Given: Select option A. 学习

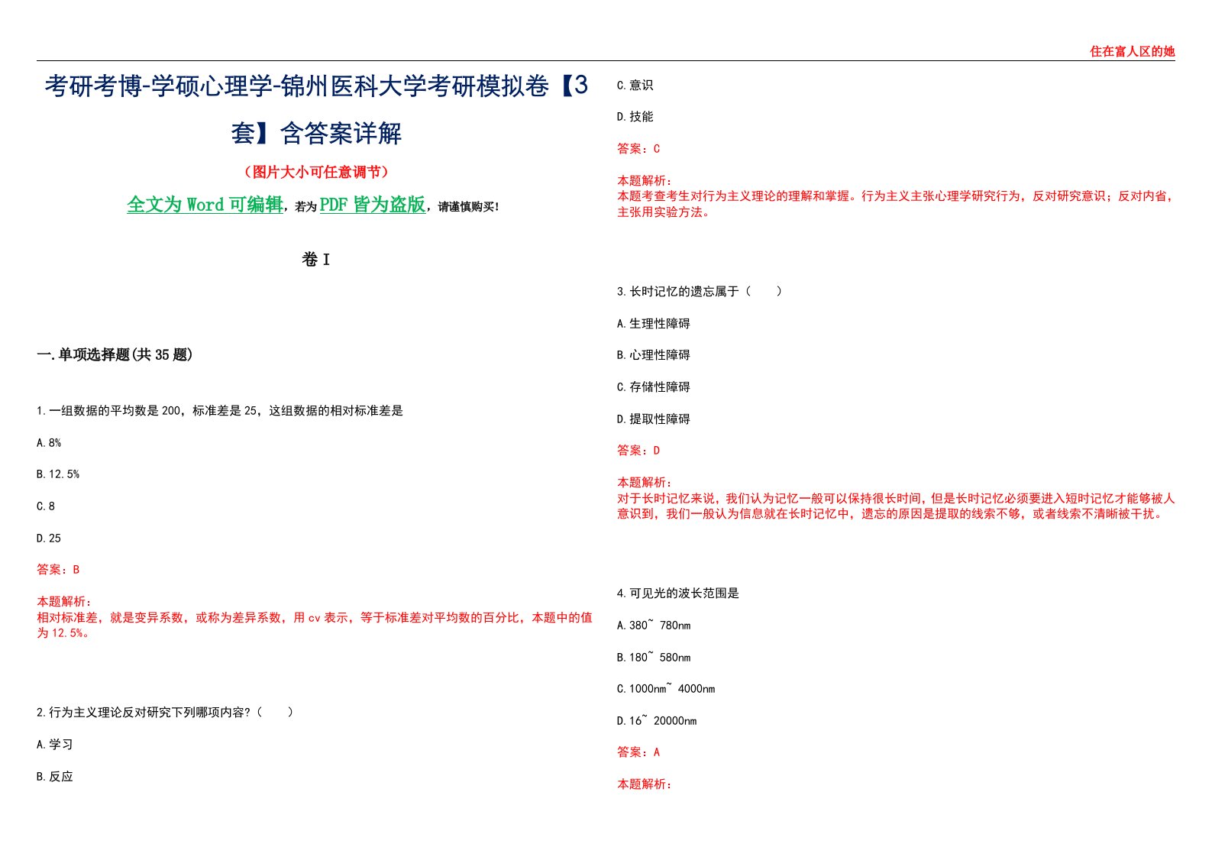Looking at the screenshot, I should (x=55, y=745).
